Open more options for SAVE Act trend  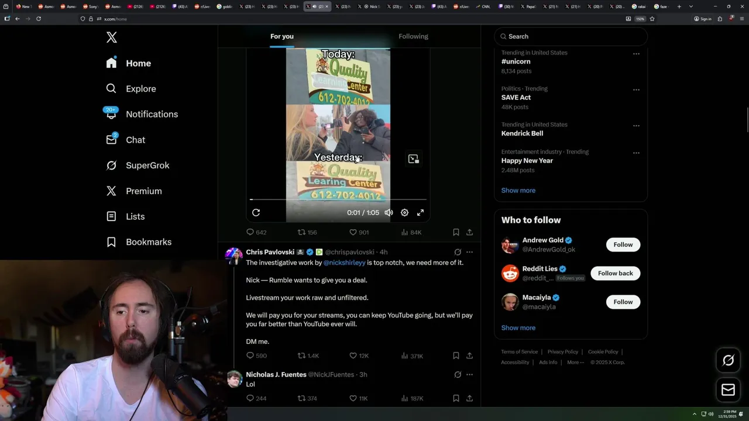pos(636,90)
